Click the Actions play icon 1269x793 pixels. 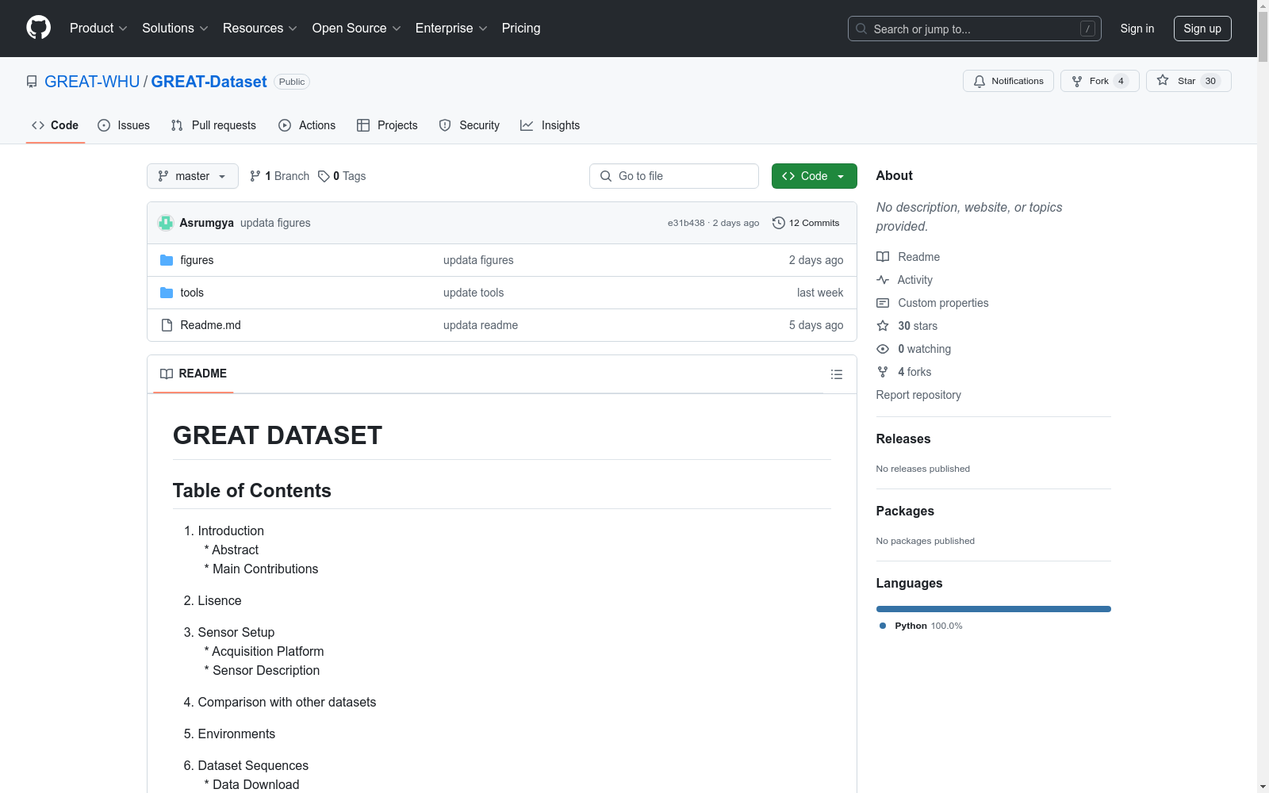[285, 125]
